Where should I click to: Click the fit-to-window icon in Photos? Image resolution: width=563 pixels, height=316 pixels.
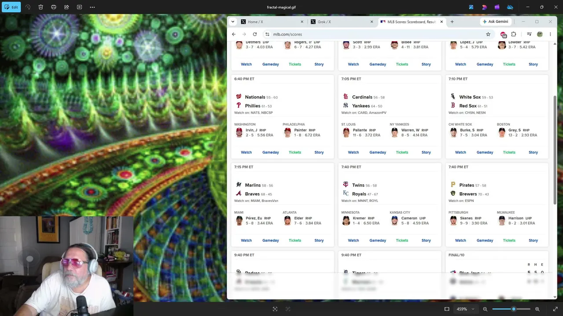click(447, 309)
